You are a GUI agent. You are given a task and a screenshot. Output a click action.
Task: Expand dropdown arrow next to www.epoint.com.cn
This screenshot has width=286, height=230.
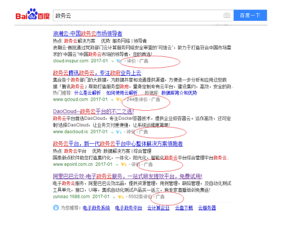(x=117, y=165)
